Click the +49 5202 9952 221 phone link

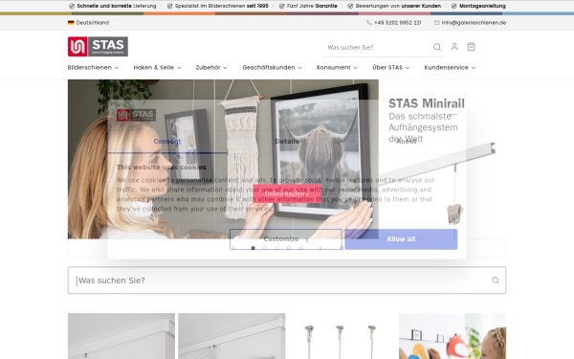coord(398,23)
